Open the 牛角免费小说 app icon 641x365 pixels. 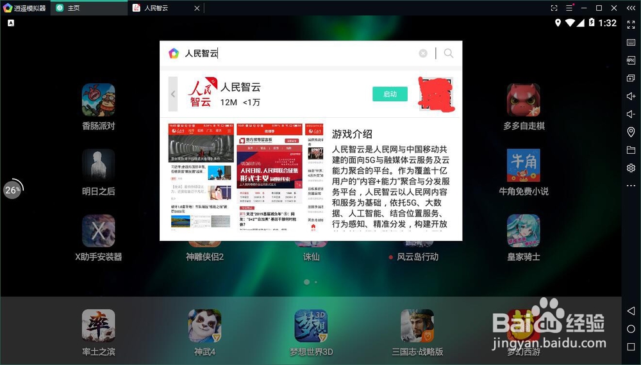point(523,165)
